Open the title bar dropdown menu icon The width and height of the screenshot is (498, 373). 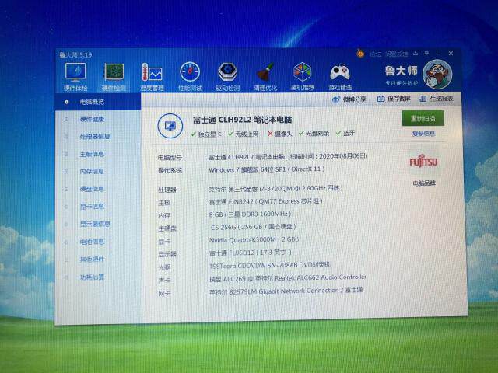coord(426,54)
